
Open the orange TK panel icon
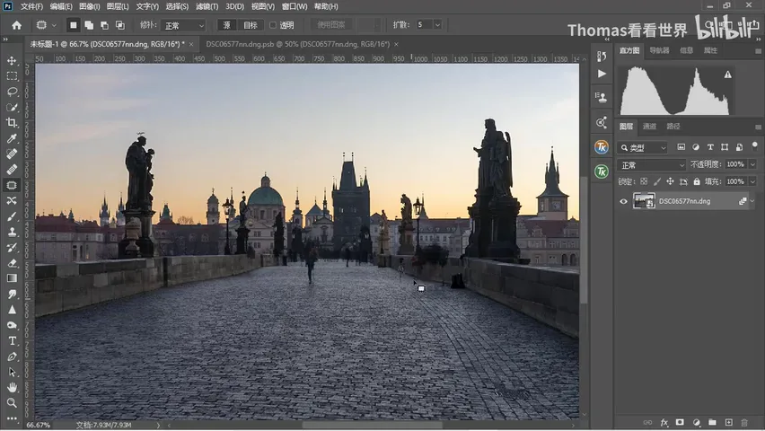[x=602, y=147]
